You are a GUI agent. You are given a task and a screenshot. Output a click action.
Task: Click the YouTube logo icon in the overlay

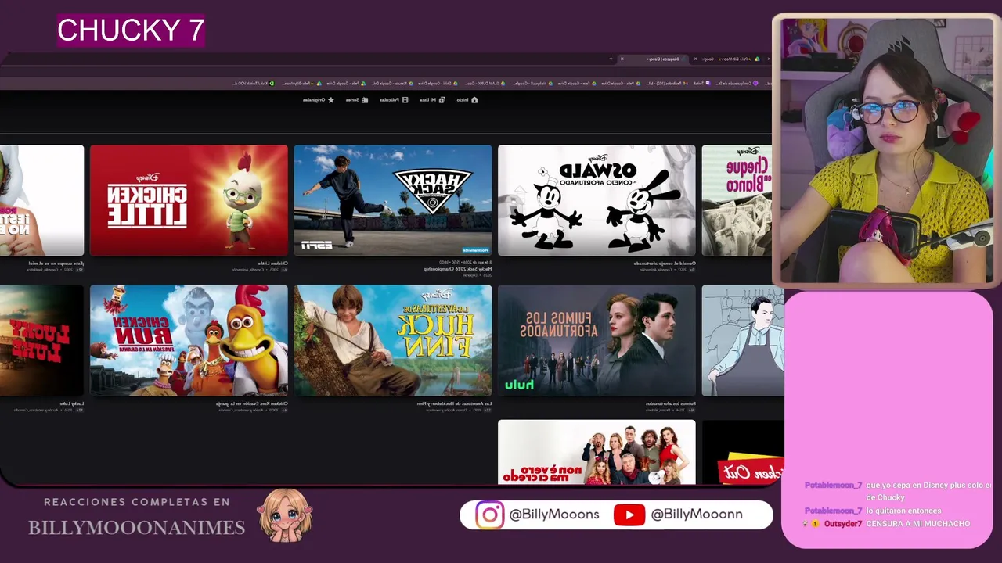click(629, 515)
